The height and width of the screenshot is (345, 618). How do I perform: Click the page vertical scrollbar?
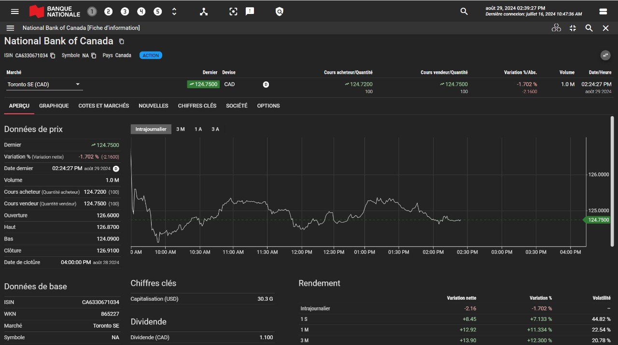point(612,181)
